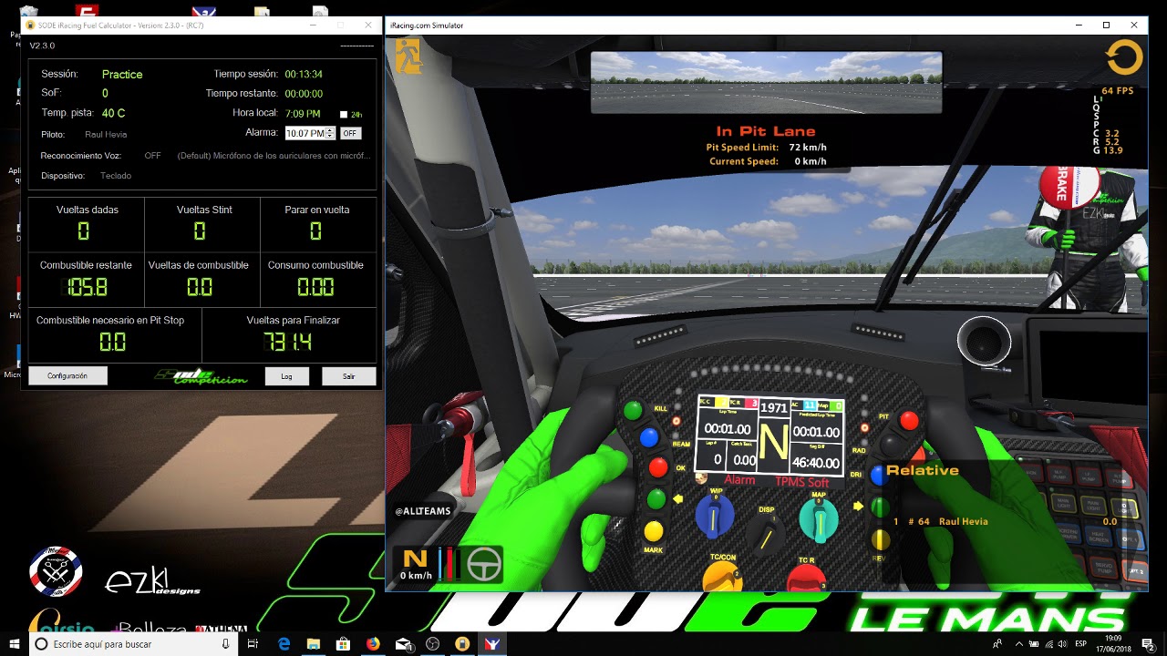This screenshot has width=1167, height=656.
Task: Click the Pit Speed Limit 72 km/h text
Action: pos(767,147)
